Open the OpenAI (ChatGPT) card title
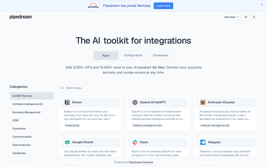Image resolution: width=267 pixels, height=167 pixels. click(x=153, y=102)
